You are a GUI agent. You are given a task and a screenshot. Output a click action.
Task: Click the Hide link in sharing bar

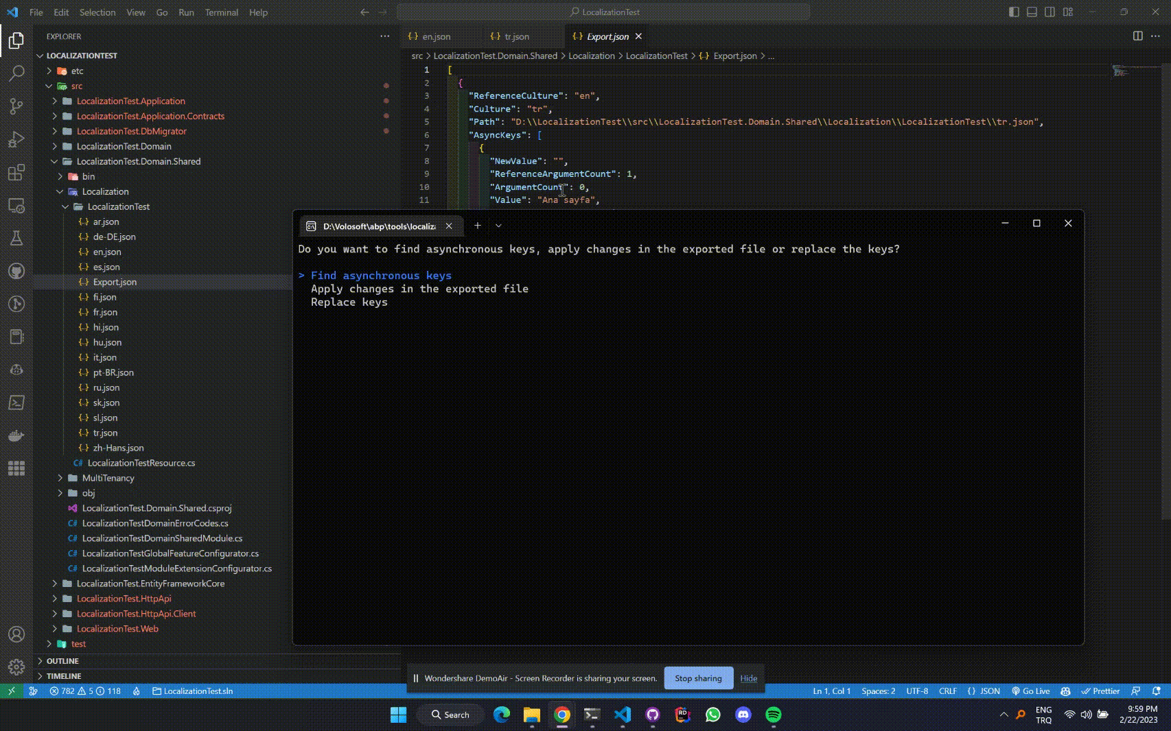[748, 678]
